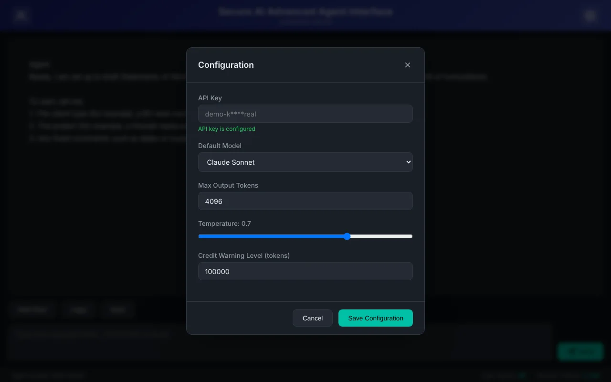Click the 'Credit Warning Level (tokens)' label
Viewport: 611px width, 382px height.
(244, 255)
